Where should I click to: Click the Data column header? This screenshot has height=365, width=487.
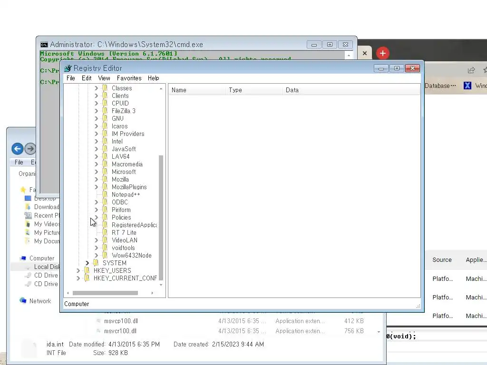tap(351, 90)
